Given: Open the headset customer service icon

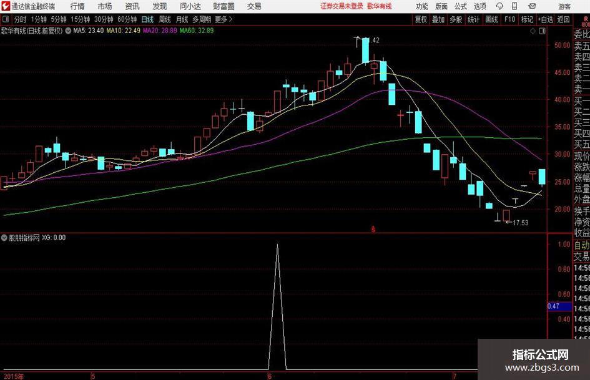Looking at the screenshot, I should [499, 6].
